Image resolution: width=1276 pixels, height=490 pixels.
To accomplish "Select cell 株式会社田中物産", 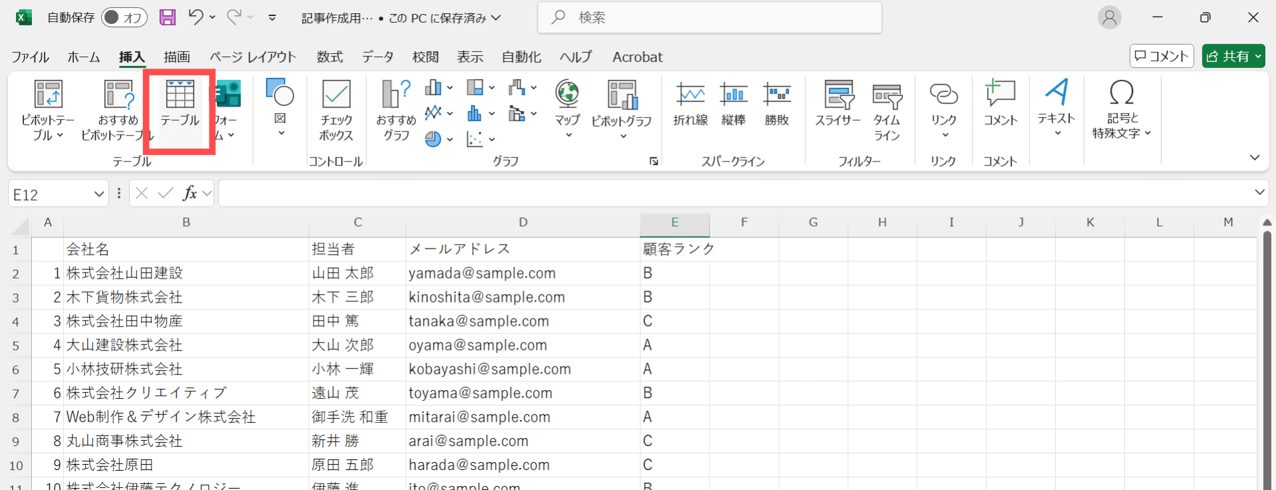I will click(186, 321).
